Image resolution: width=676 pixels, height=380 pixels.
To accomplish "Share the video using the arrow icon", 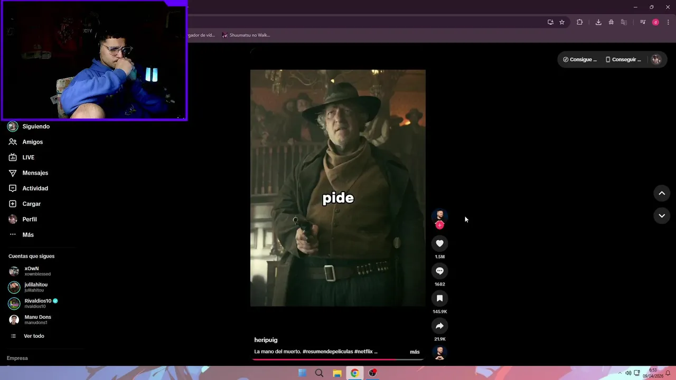I will (x=439, y=326).
